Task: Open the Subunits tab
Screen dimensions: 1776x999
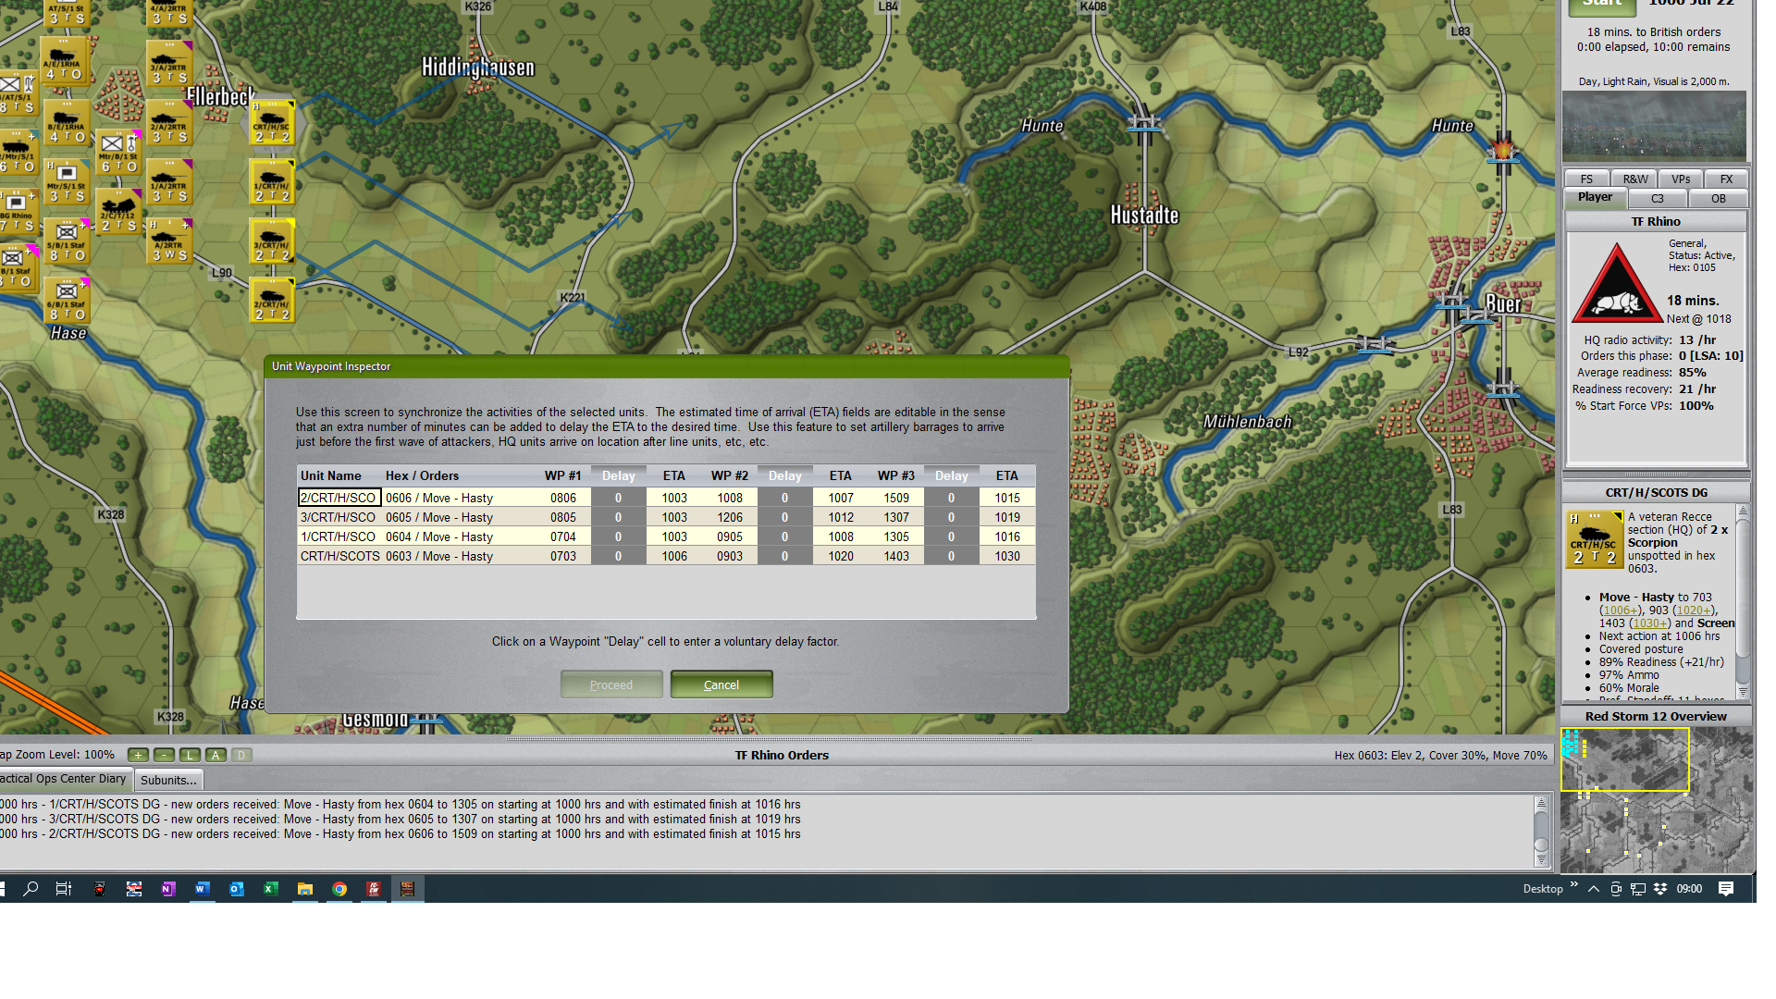Action: point(168,781)
